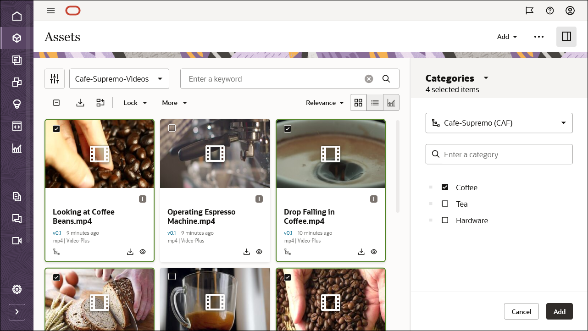This screenshot has height=331, width=588.
Task: Open the filters panel icon beside collection picker
Action: 55,78
